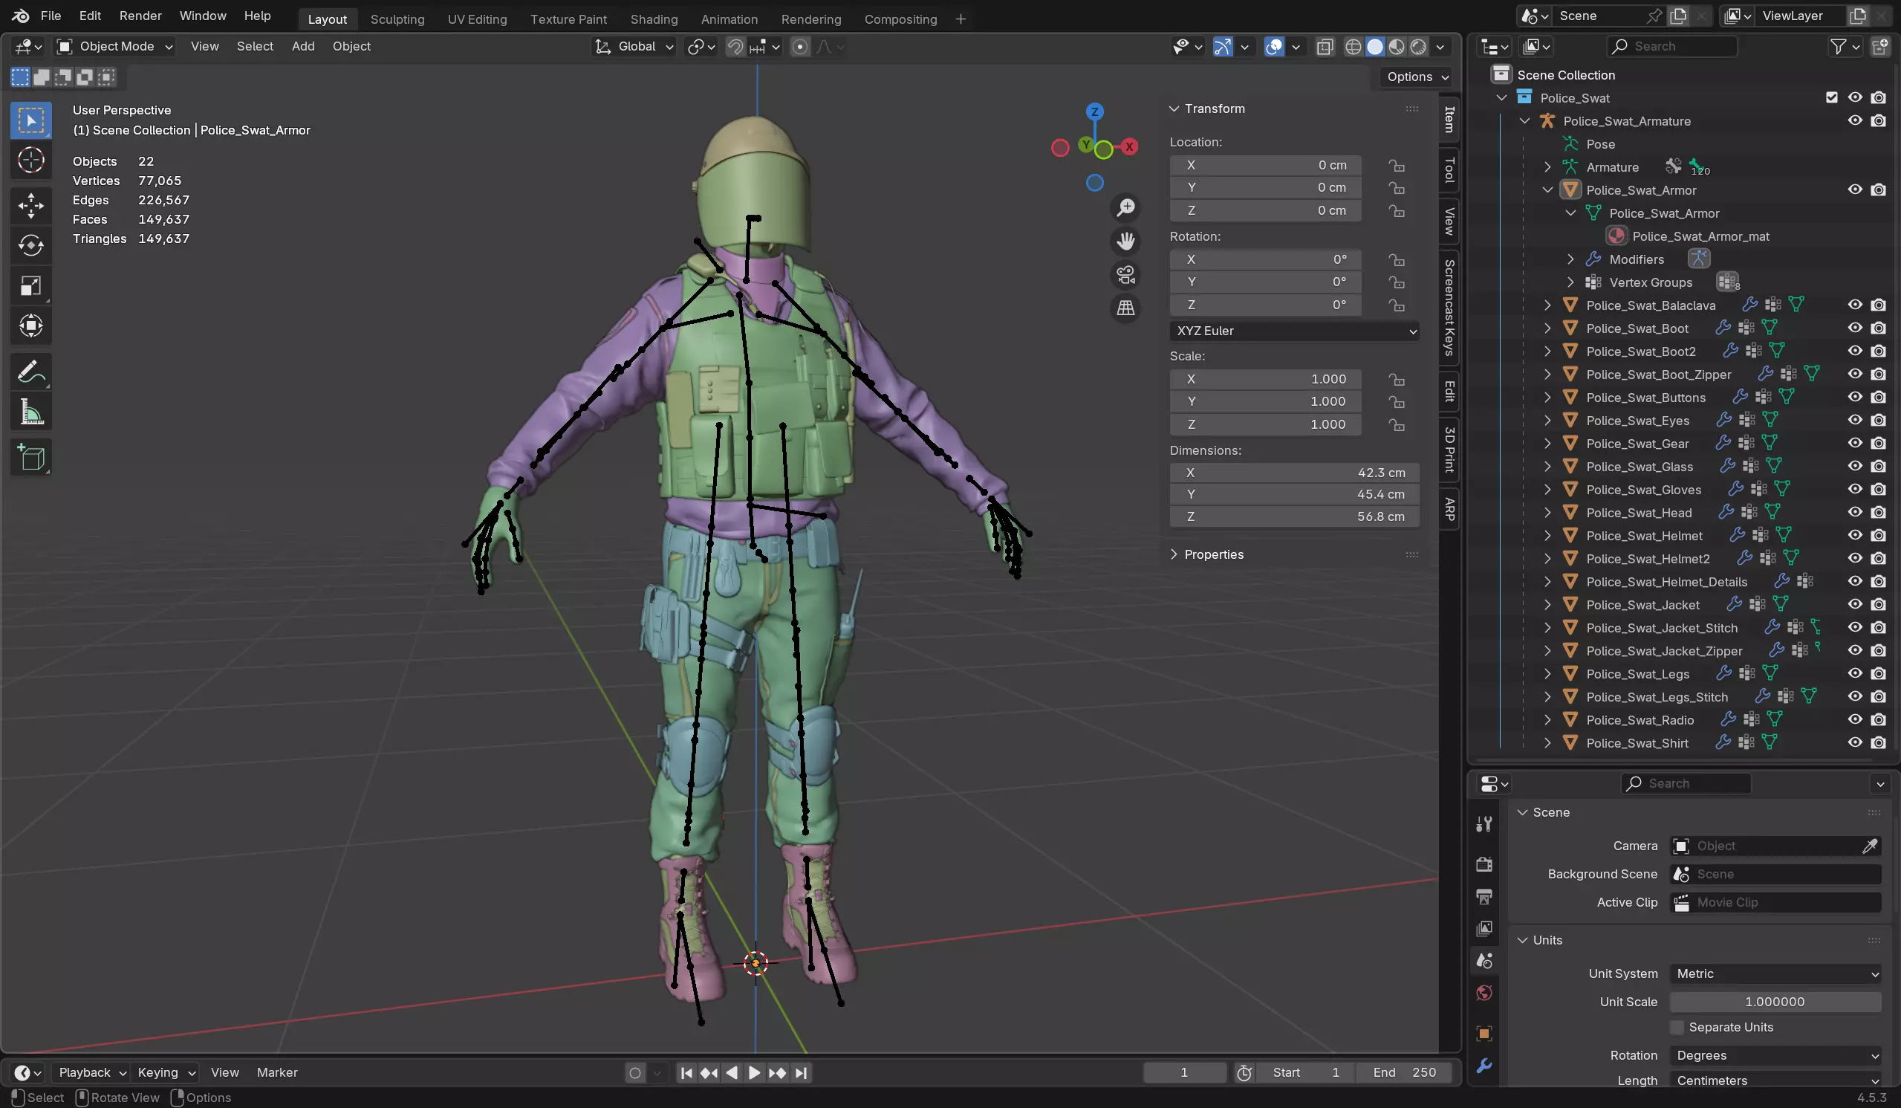The height and width of the screenshot is (1108, 1901).
Task: Open World properties tab icon
Action: click(1484, 993)
